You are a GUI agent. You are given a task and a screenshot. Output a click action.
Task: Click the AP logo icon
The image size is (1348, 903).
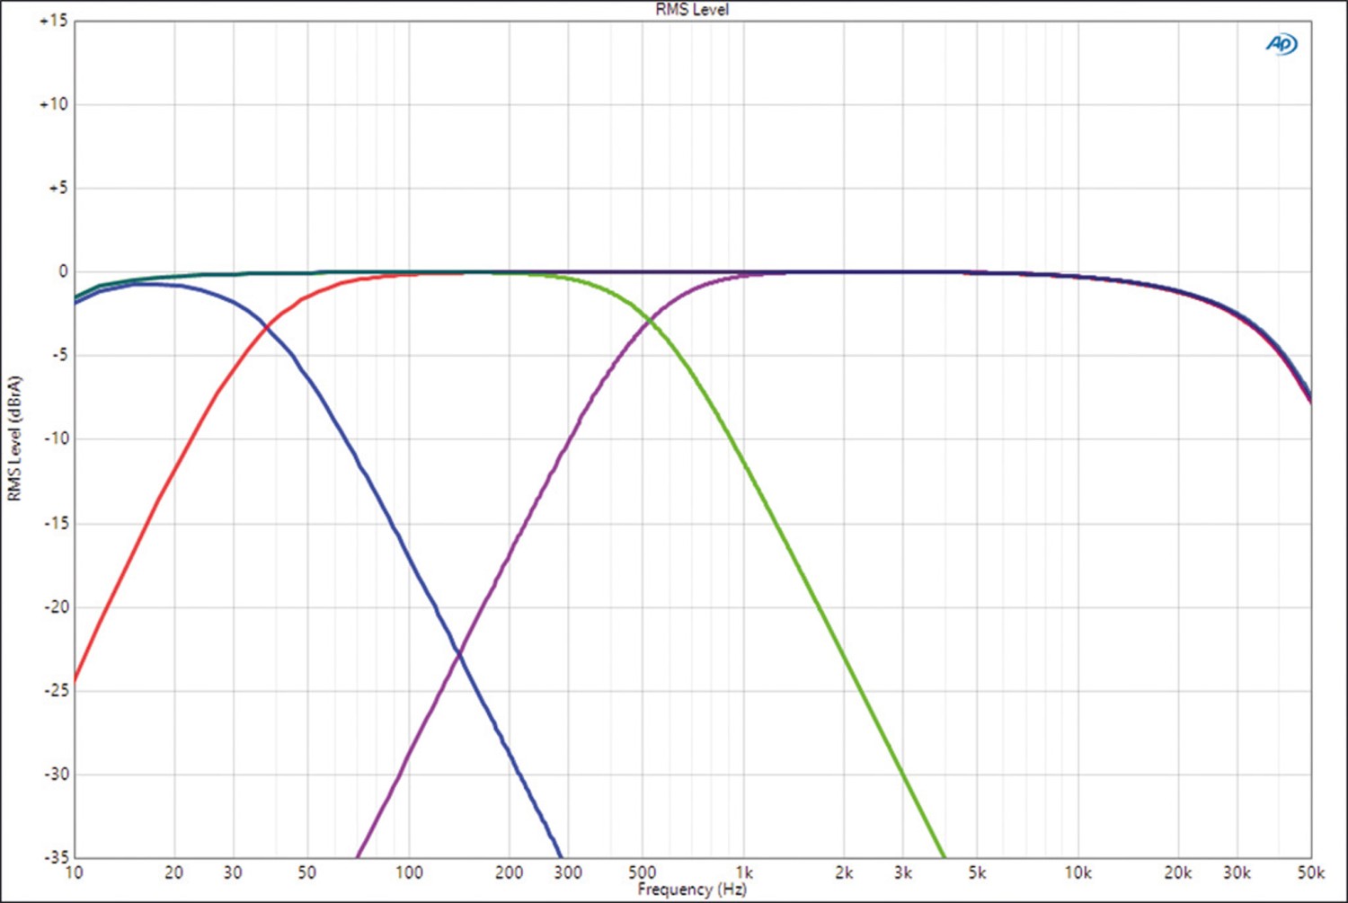point(1281,43)
